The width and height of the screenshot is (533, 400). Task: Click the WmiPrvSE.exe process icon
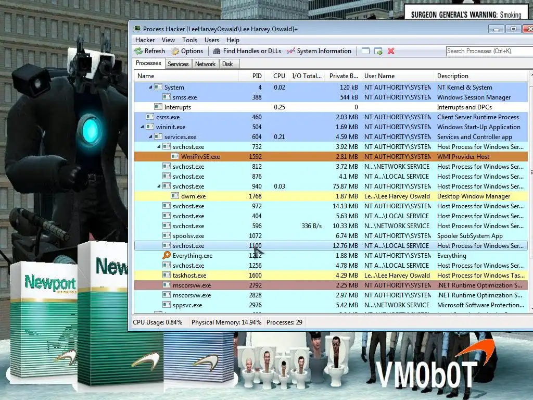(x=175, y=156)
